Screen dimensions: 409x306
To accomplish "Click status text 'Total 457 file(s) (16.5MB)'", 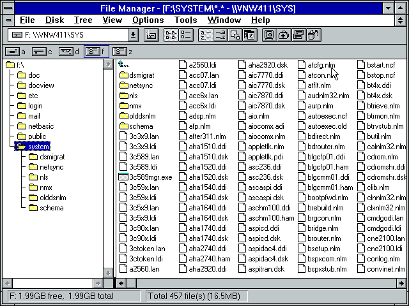I will (194, 296).
